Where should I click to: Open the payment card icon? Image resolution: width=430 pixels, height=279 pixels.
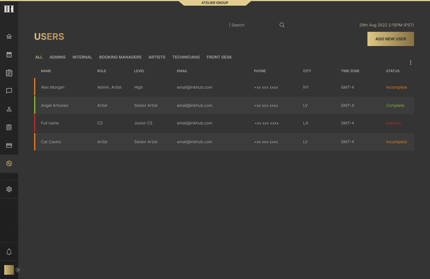9,145
